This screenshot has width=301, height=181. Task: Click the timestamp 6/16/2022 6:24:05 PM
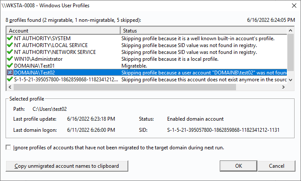(x=271, y=20)
